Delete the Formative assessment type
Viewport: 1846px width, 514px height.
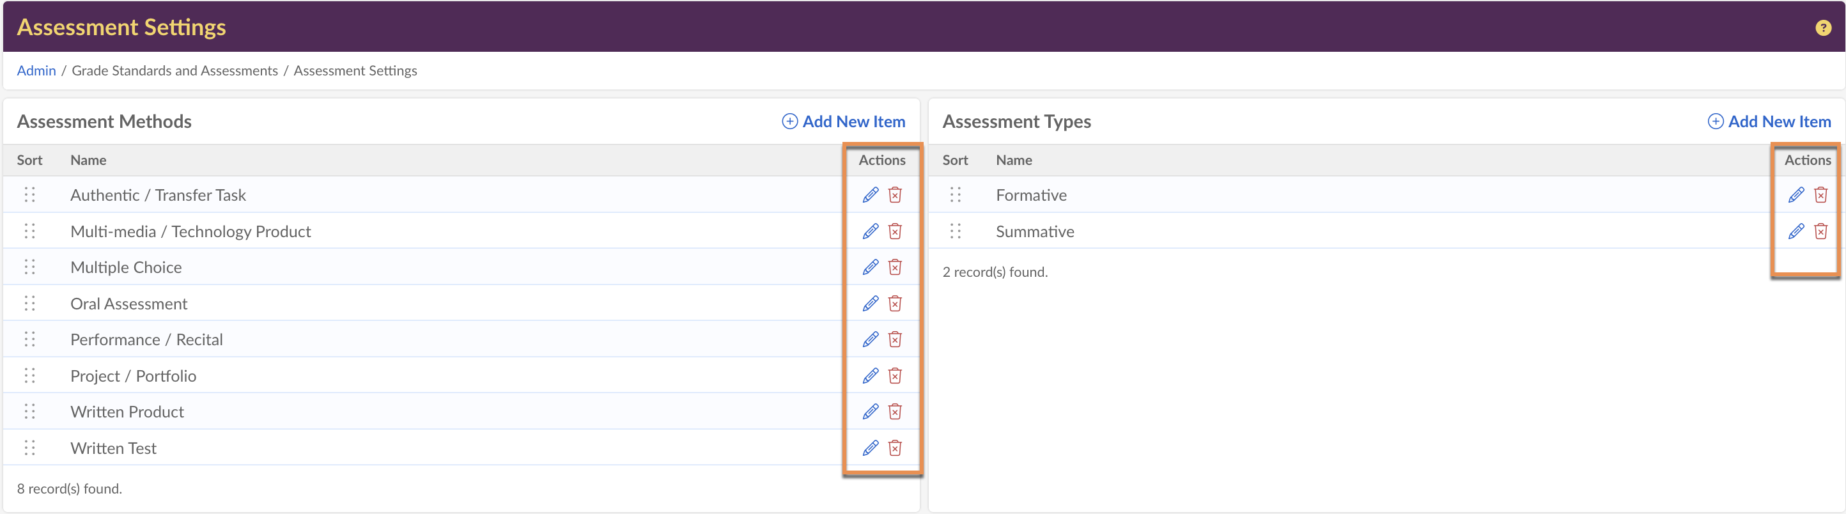[x=1820, y=195]
